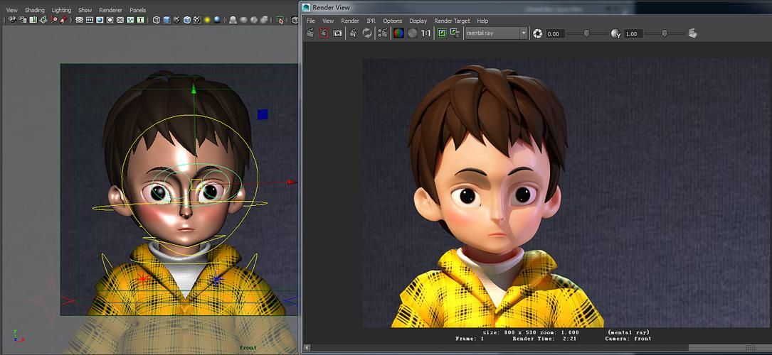Open the viewport Panels menu
The width and height of the screenshot is (772, 355).
[x=138, y=10]
